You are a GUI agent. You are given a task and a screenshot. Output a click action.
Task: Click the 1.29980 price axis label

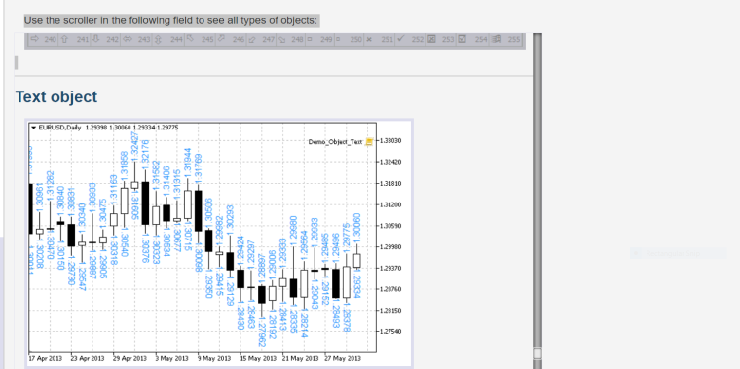[x=390, y=246]
